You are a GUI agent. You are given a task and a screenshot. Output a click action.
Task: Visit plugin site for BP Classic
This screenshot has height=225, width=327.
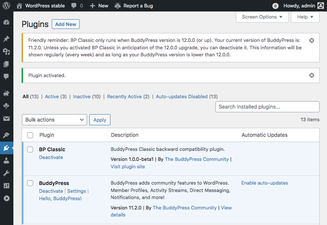[x=128, y=167]
